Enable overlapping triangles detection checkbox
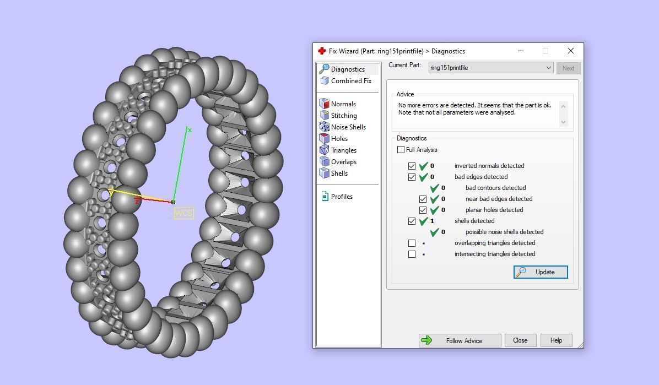Viewport: 659px width, 385px height. pos(412,243)
